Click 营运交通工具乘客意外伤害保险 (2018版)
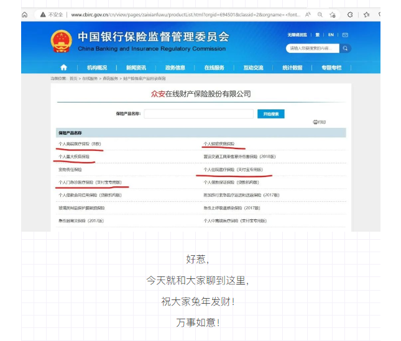Screen dimensions: 401x341 tap(239, 157)
